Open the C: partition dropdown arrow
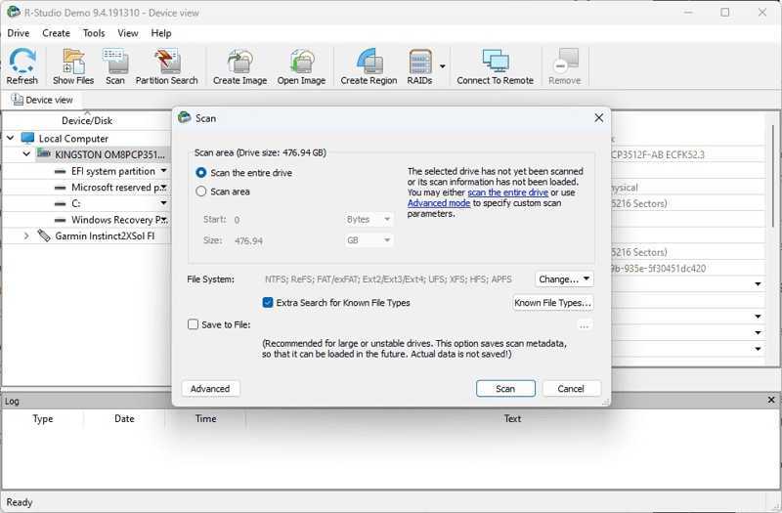 [163, 203]
